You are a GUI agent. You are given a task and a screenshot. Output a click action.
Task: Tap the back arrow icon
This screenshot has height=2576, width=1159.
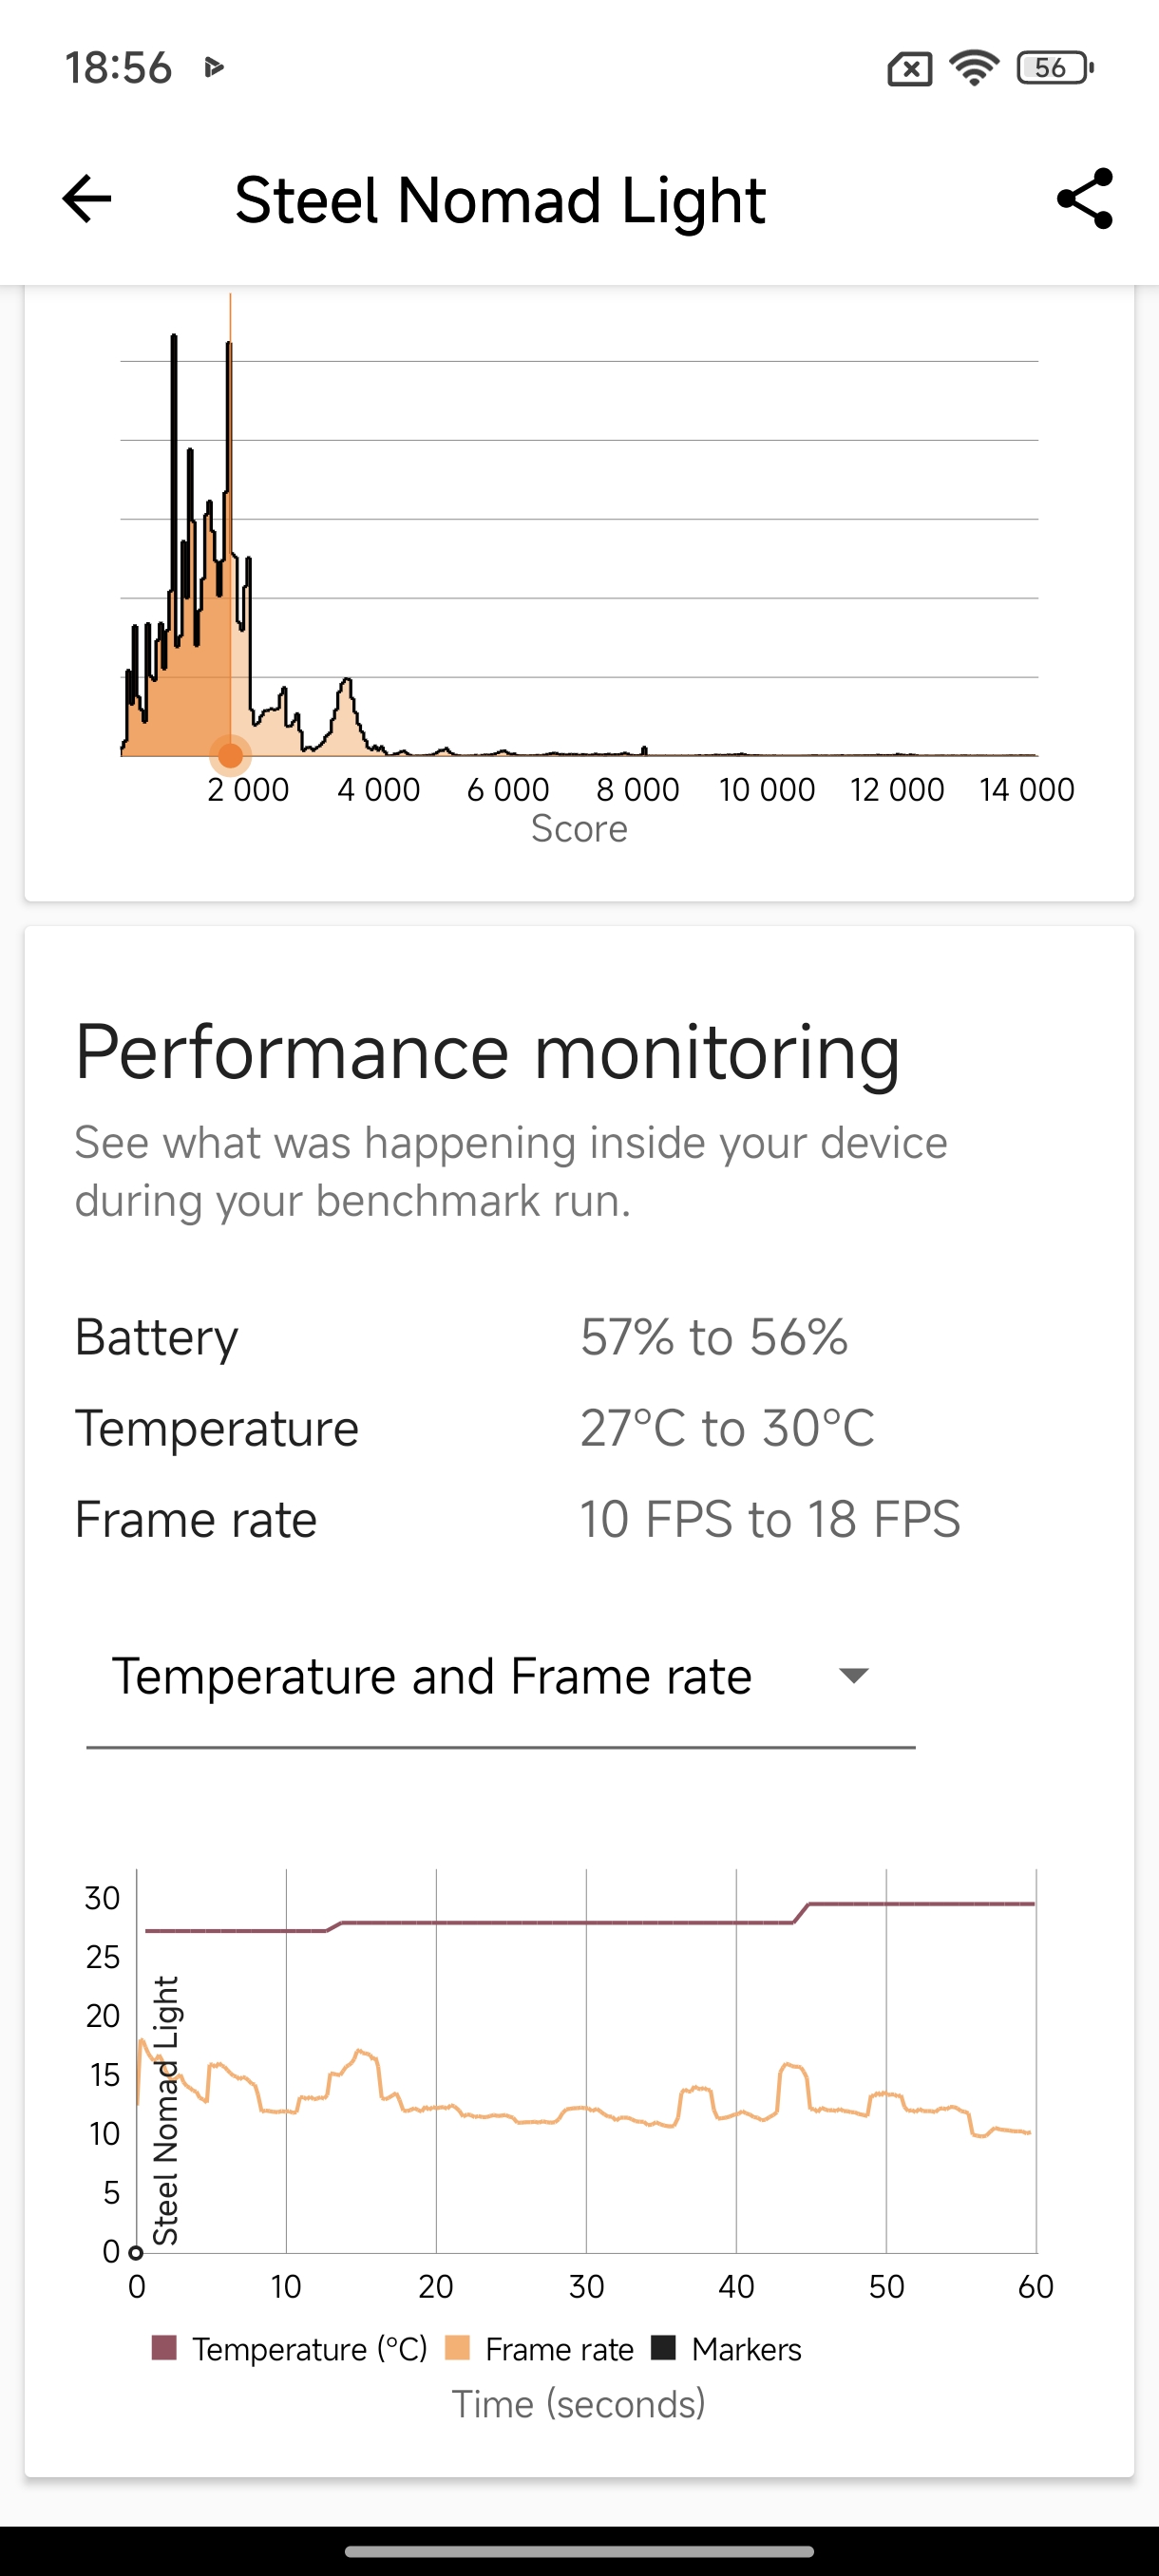pos(86,199)
